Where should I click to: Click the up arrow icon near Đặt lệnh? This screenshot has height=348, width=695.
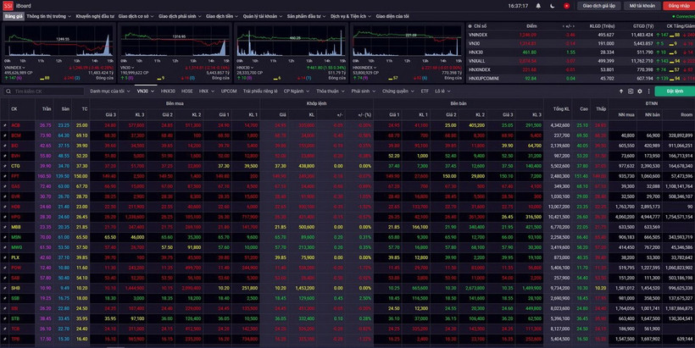click(620, 91)
